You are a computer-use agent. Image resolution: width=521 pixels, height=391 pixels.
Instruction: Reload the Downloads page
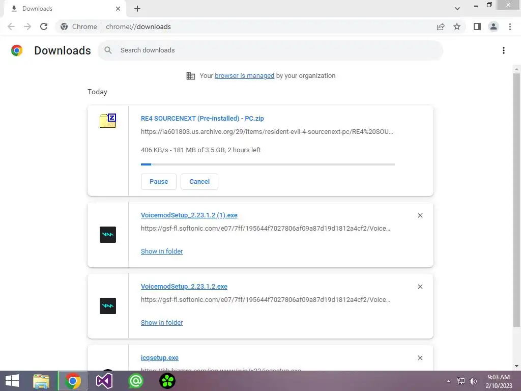pos(44,26)
